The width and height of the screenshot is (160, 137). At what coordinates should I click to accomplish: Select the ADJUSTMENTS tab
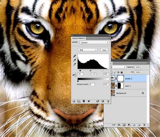tap(78, 38)
